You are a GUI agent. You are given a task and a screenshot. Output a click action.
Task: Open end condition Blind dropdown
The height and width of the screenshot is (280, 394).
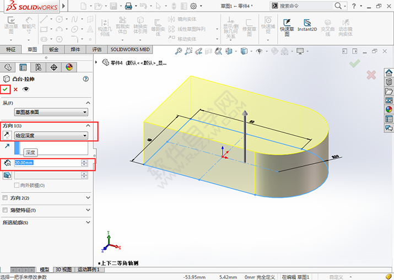[51, 136]
